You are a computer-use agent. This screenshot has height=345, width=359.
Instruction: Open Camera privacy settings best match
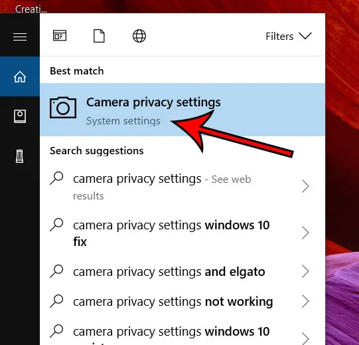(x=182, y=110)
